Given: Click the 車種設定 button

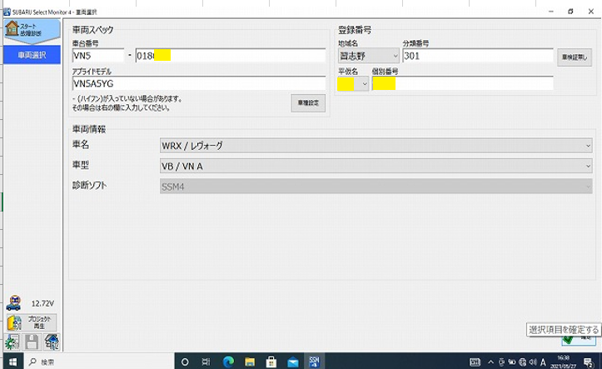Looking at the screenshot, I should point(308,103).
